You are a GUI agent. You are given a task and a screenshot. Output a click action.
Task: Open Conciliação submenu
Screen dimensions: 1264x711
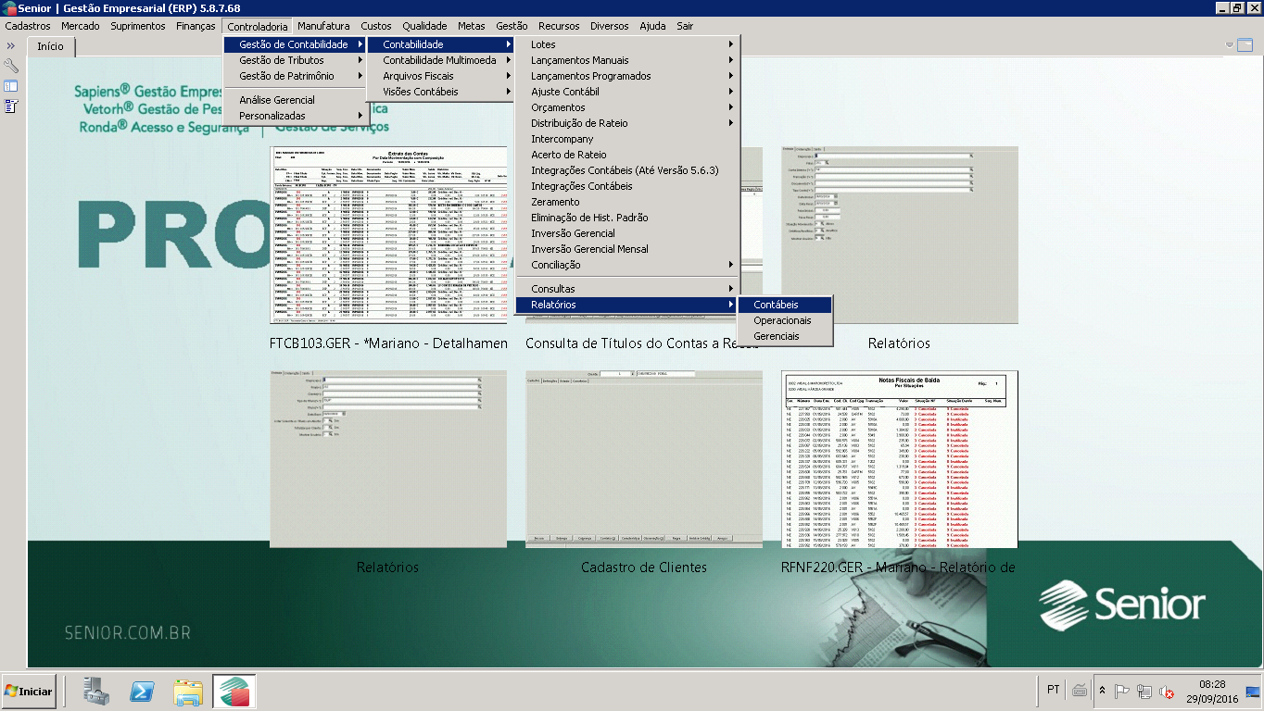(x=627, y=265)
